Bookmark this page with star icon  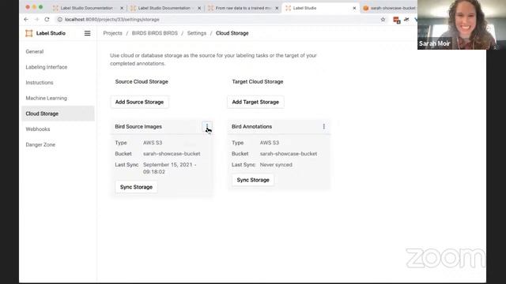383,19
